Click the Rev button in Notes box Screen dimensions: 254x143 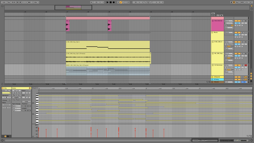pyautogui.click(x=14, y=95)
